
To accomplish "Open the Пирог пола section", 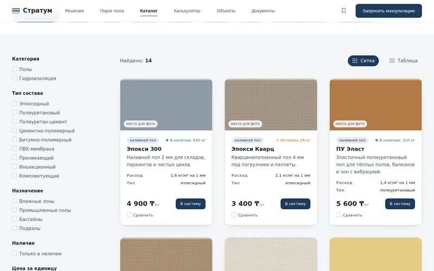I will click(x=112, y=11).
